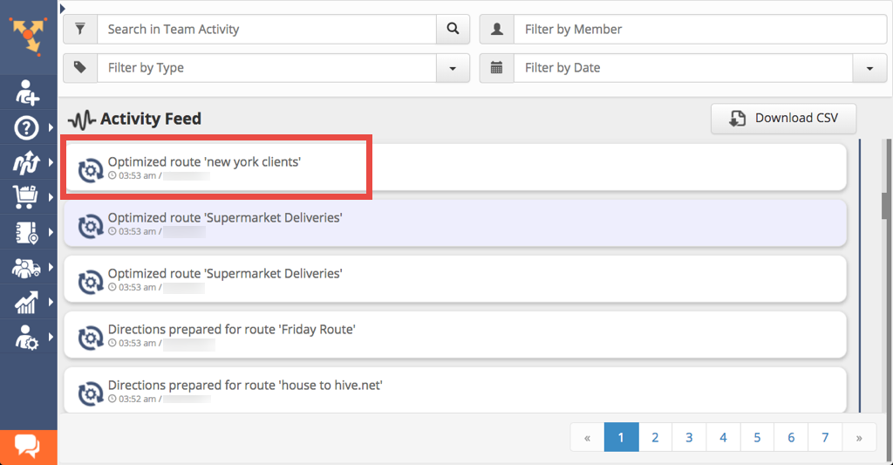Click the search magnifier button
The height and width of the screenshot is (465, 893).
[453, 29]
